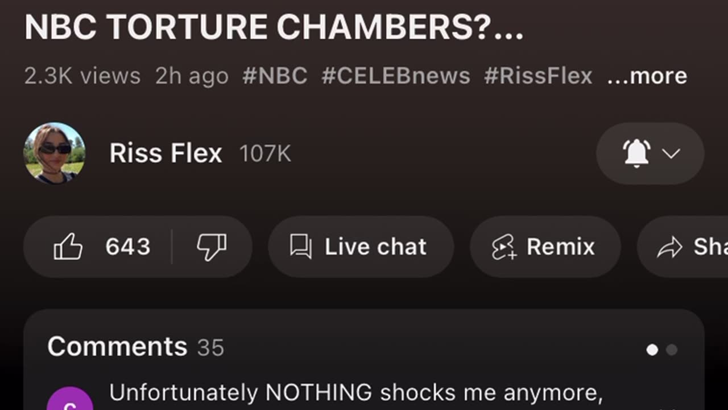Image resolution: width=728 pixels, height=410 pixels.
Task: Select the first comments page dot
Action: click(652, 350)
